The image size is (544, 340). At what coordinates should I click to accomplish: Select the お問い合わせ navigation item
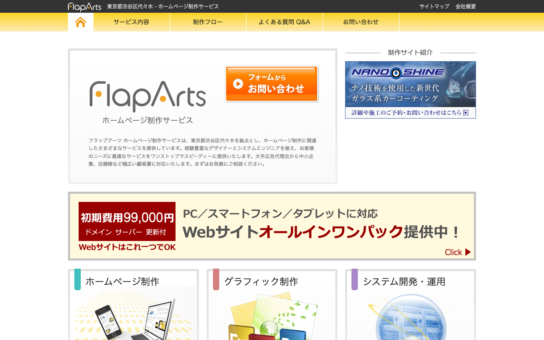click(361, 22)
